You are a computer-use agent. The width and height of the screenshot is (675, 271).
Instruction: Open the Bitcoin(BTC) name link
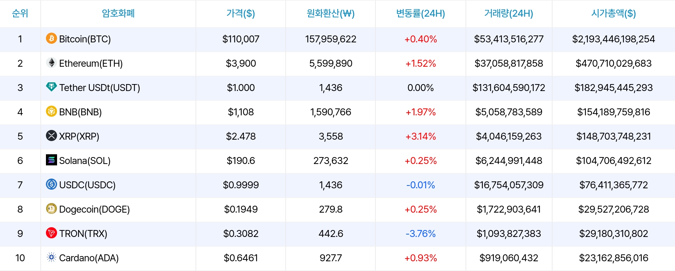tap(85, 39)
